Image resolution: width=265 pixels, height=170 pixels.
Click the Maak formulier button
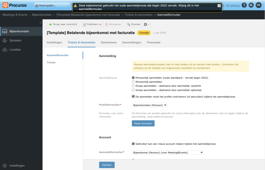point(143,123)
